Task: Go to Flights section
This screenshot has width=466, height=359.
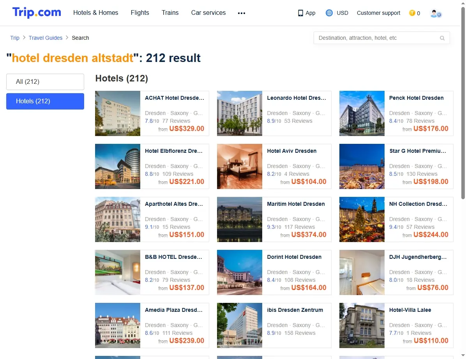Action: click(x=140, y=13)
